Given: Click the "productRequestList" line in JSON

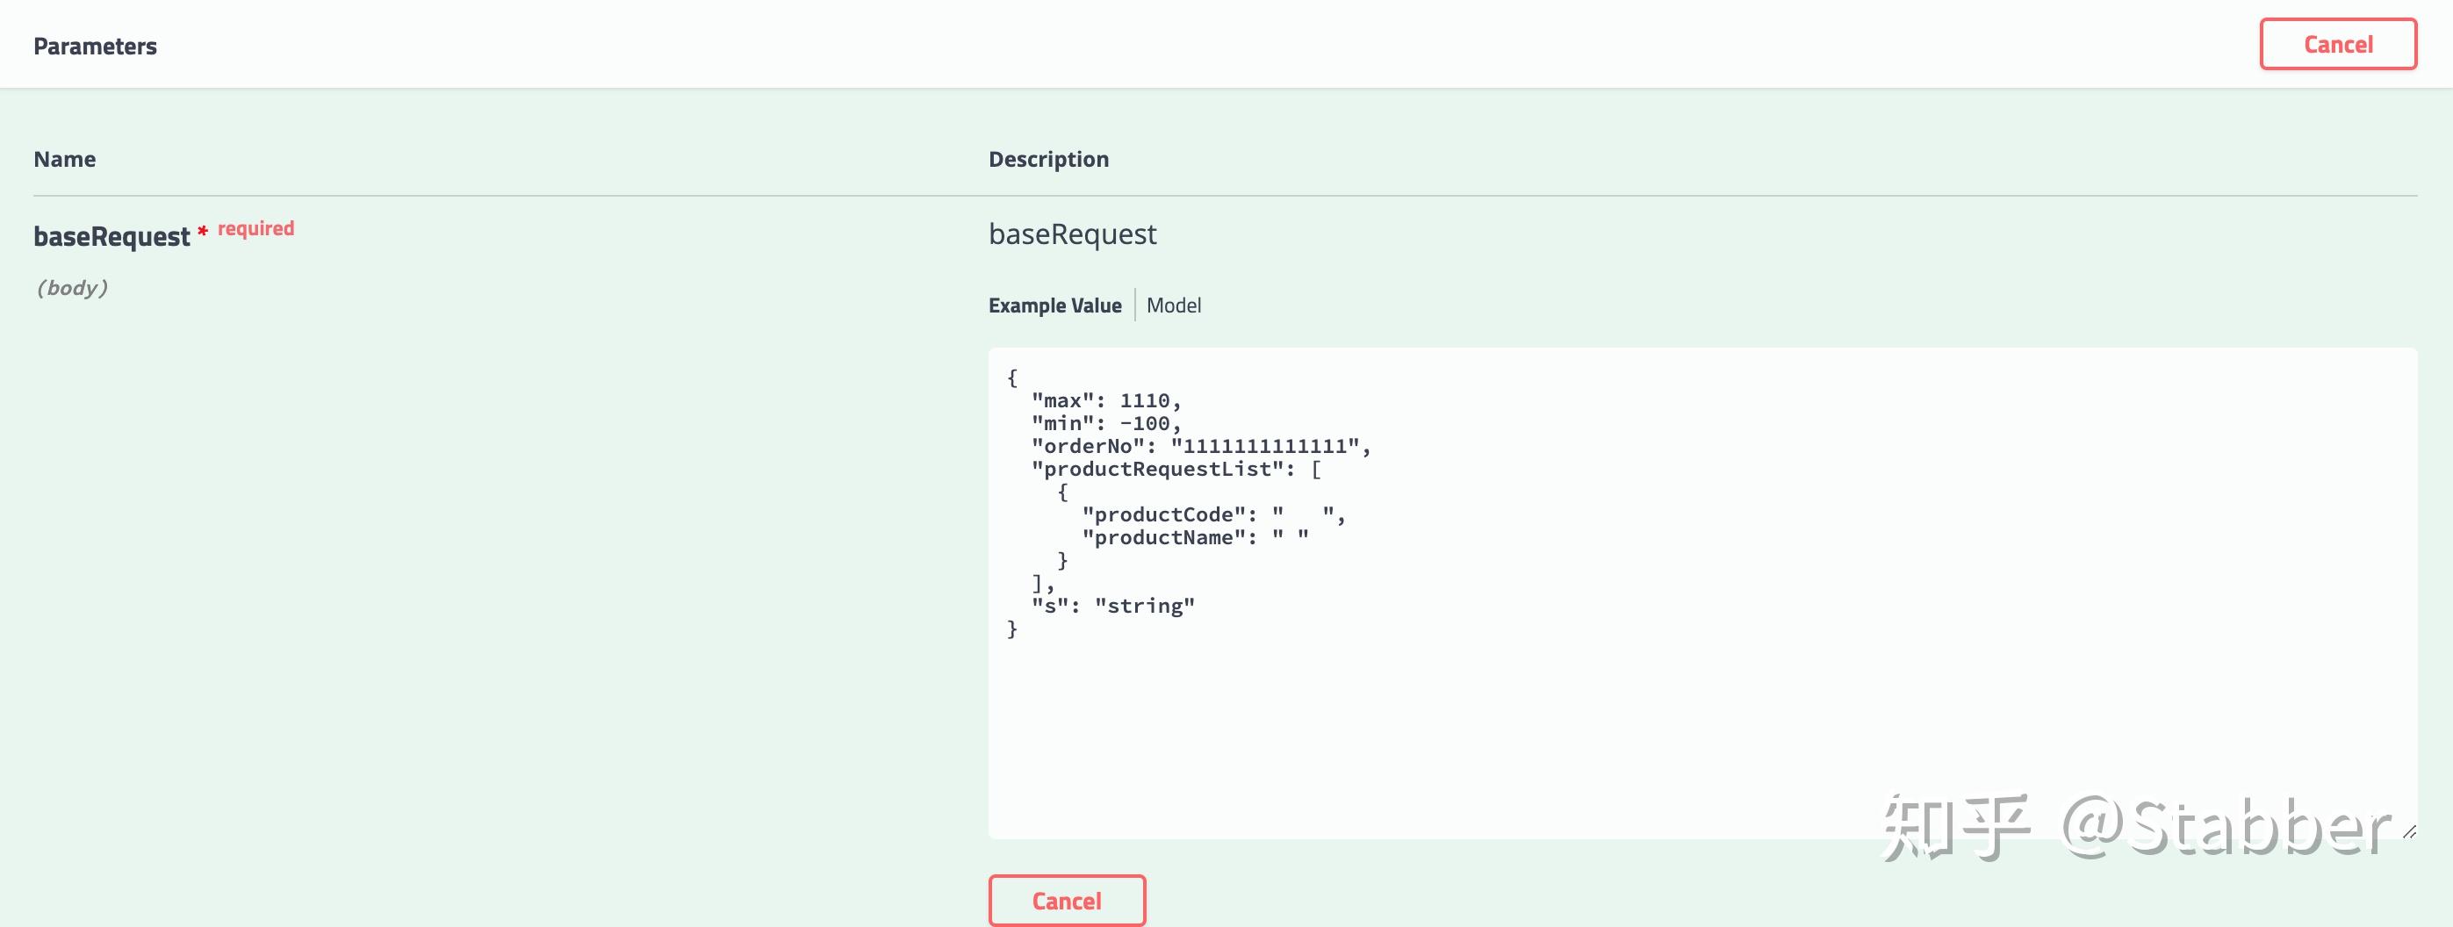Looking at the screenshot, I should [1176, 470].
